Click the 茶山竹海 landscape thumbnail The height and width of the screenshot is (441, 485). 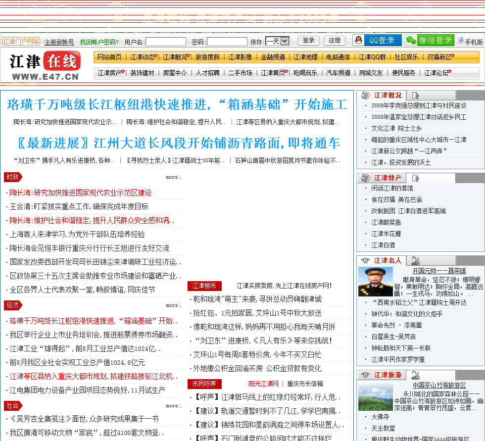[376, 396]
